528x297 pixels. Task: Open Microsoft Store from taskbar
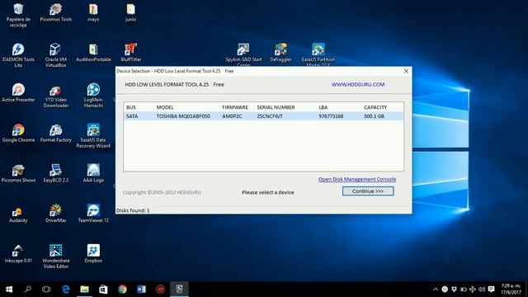tap(103, 290)
